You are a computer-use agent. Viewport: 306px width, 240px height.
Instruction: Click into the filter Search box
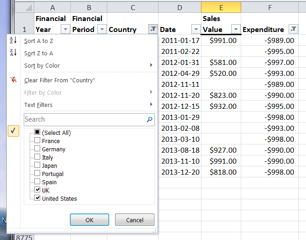click(x=84, y=120)
